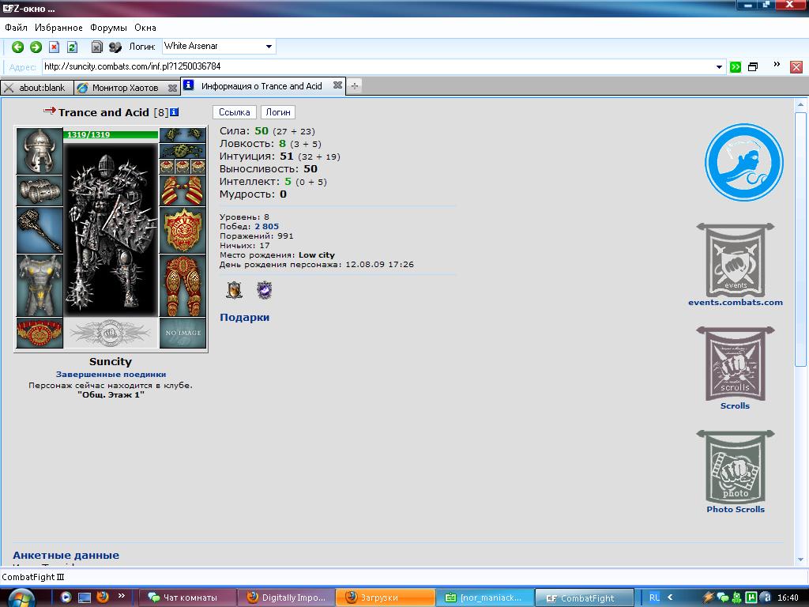Open the Файл menu
The image size is (809, 607).
[16, 28]
